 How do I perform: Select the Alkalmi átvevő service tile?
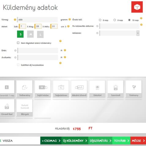point(79,89)
